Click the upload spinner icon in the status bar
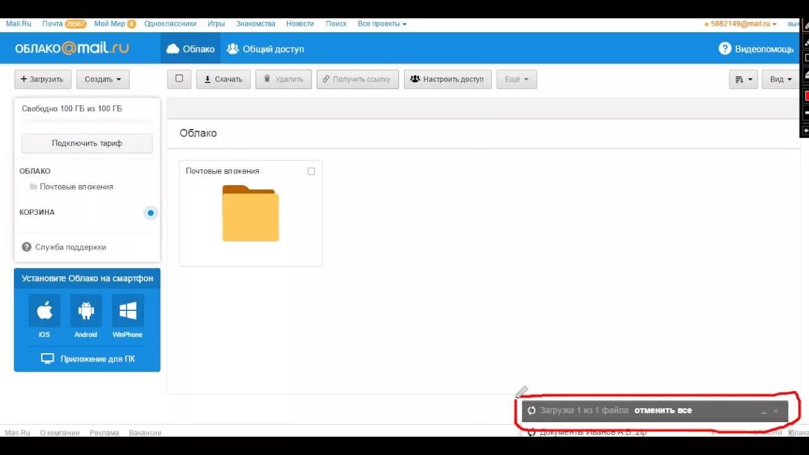The height and width of the screenshot is (455, 809). tap(532, 411)
